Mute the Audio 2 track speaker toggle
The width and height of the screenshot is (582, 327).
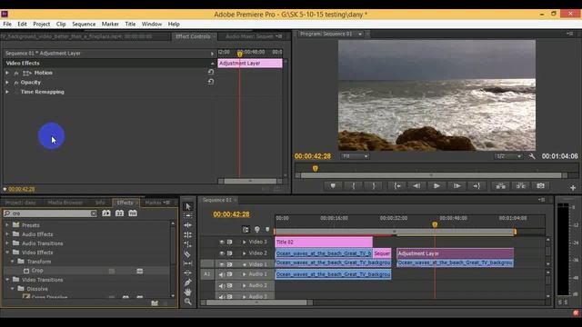point(222,286)
